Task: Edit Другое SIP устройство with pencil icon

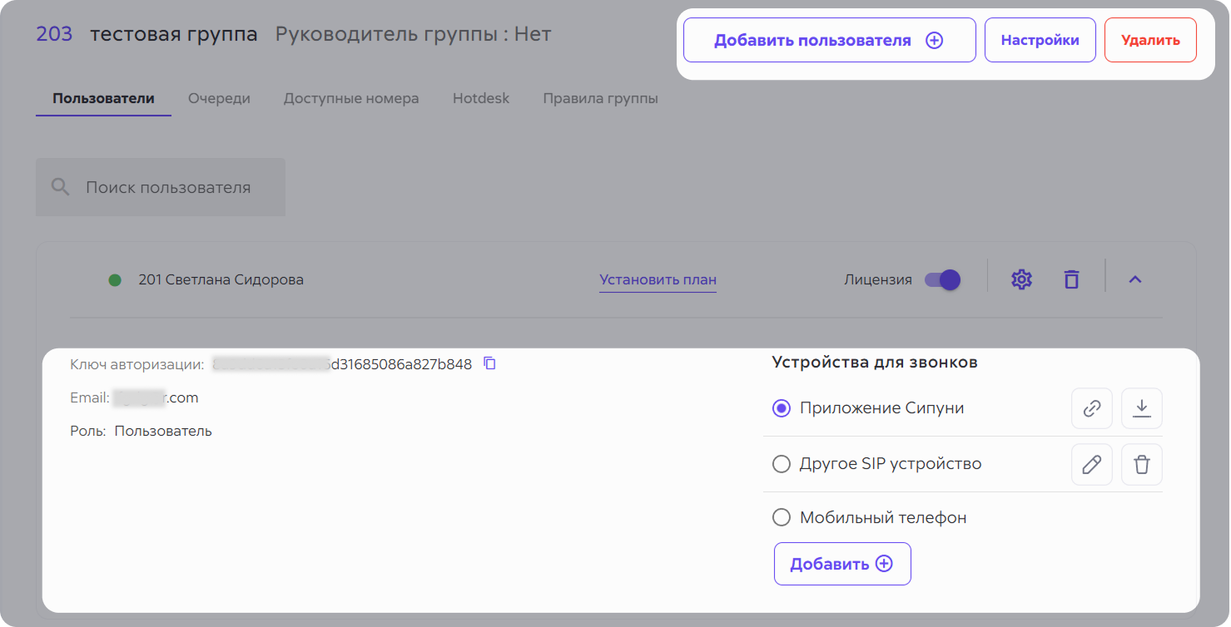Action: 1091,464
